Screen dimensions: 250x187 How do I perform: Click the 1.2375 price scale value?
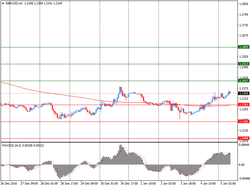[244, 89]
